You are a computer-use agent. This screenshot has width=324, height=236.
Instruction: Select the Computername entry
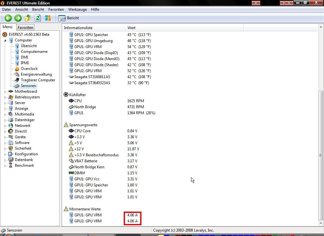(x=34, y=52)
